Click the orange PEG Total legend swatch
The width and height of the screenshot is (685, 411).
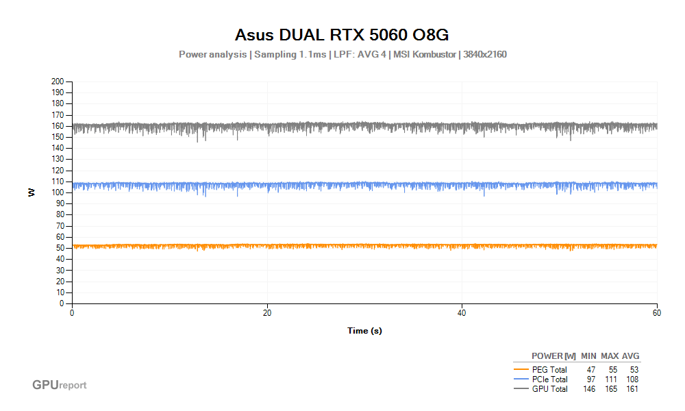[521, 370]
